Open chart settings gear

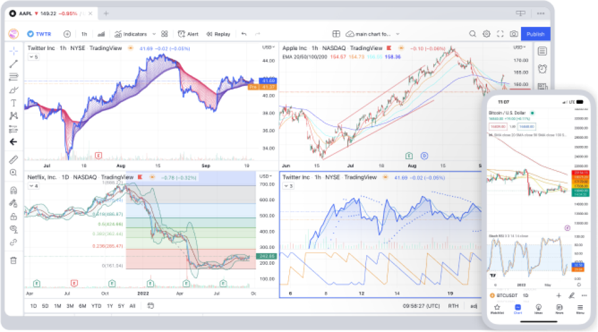coord(486,34)
